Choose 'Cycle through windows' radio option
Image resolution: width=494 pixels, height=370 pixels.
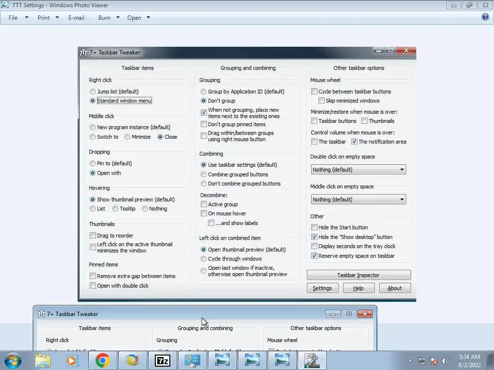tap(204, 259)
